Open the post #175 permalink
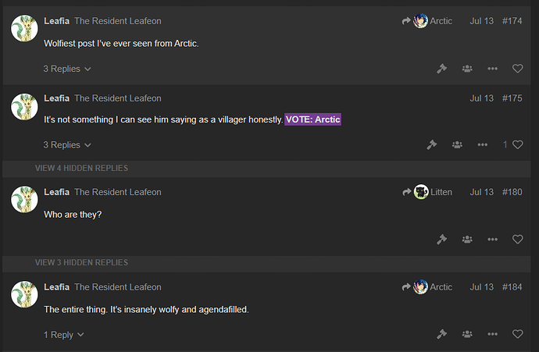Viewport: 539px width, 352px height. [x=512, y=98]
